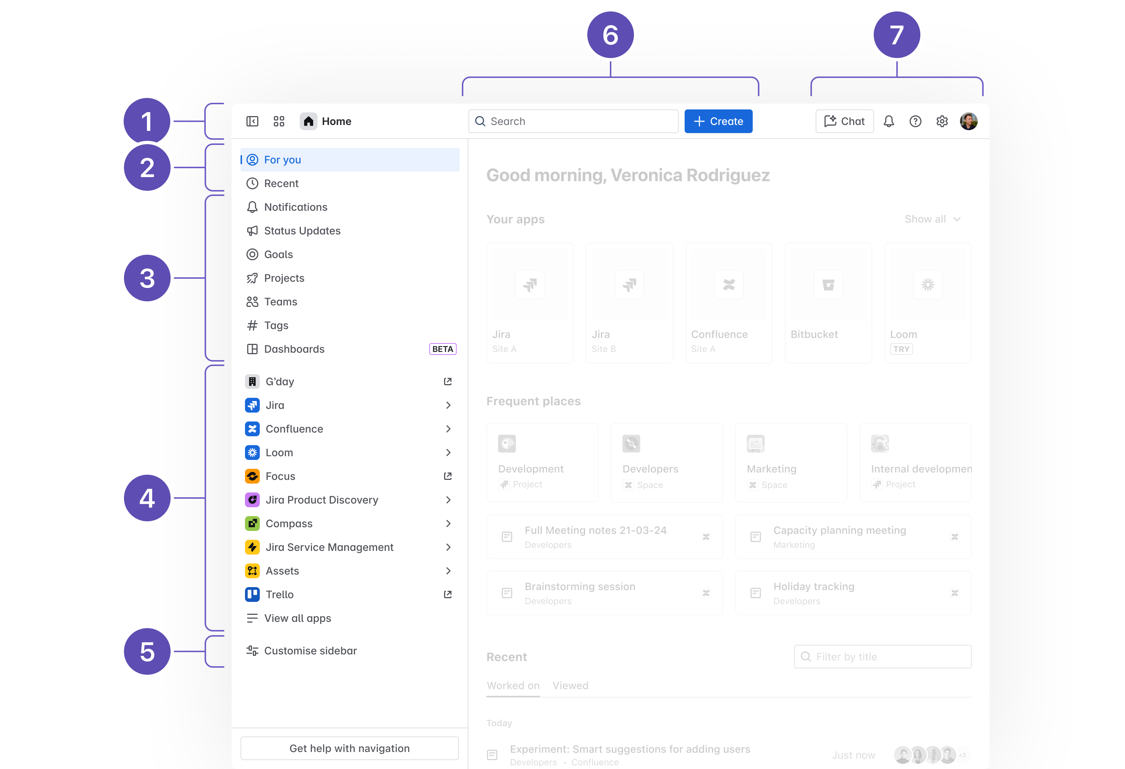The width and height of the screenshot is (1125, 769).
Task: Click the Filter by title field
Action: (x=883, y=657)
